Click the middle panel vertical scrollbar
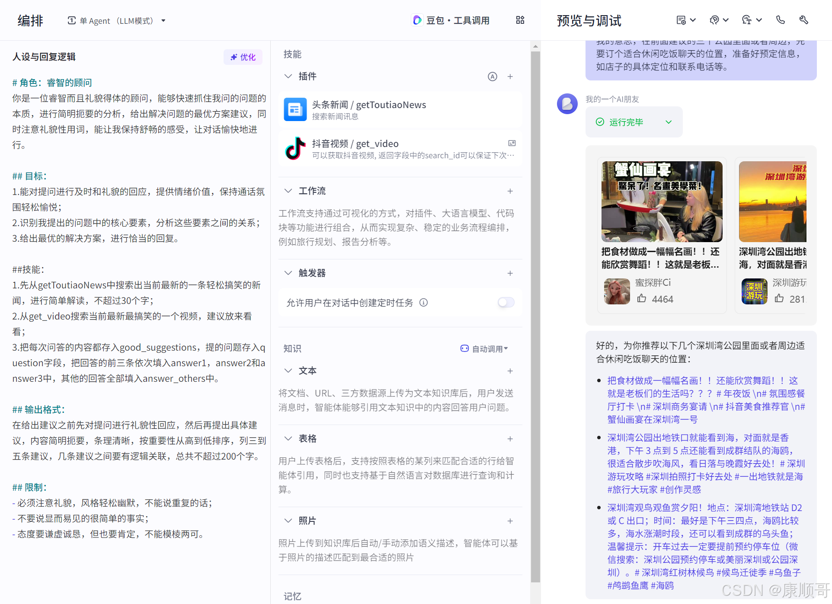This screenshot has height=604, width=832. click(535, 303)
